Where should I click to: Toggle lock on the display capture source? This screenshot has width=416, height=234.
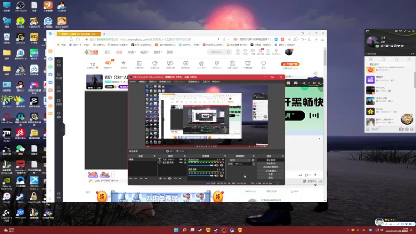point(185,162)
